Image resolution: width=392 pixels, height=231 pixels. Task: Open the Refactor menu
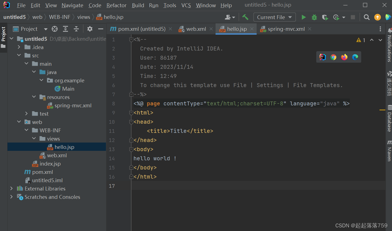(x=117, y=5)
